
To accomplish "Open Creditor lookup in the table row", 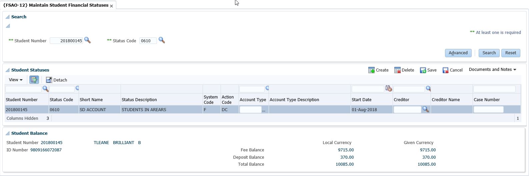I will pyautogui.click(x=425, y=109).
